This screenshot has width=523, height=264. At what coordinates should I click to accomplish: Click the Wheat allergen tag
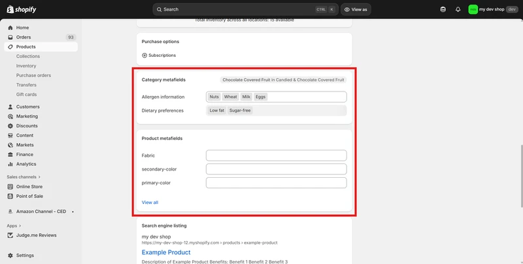231,97
